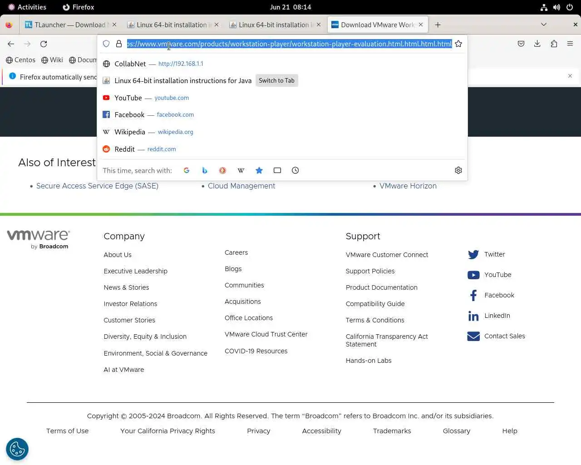Click the YouTube footer icon
This screenshot has width=581, height=465.
(473, 275)
